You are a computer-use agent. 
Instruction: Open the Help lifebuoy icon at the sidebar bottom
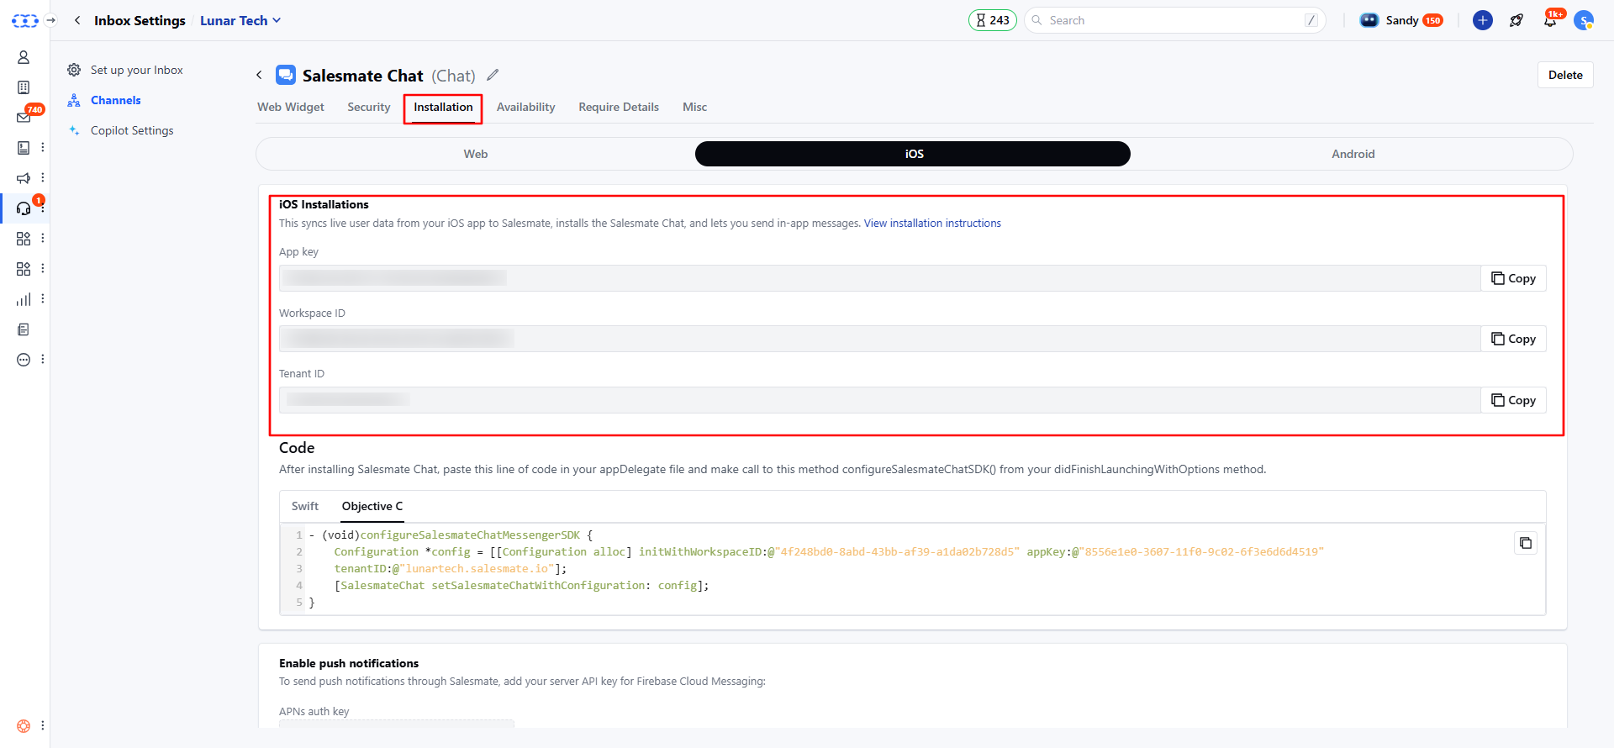click(x=24, y=726)
